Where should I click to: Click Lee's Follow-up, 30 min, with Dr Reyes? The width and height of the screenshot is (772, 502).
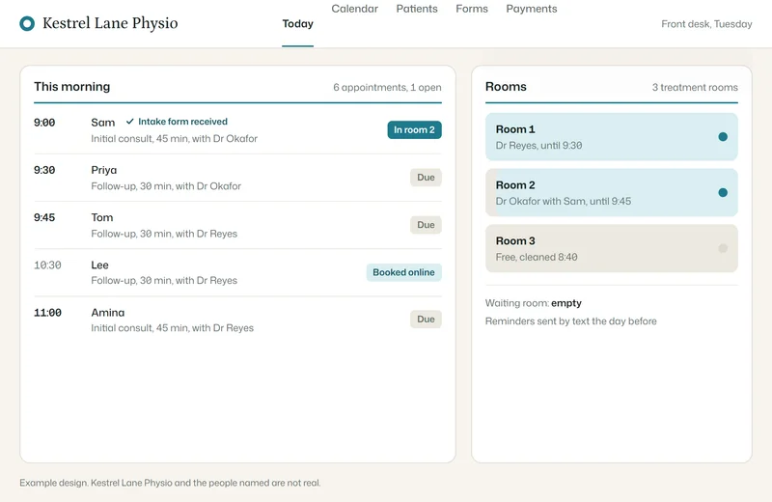click(x=164, y=280)
